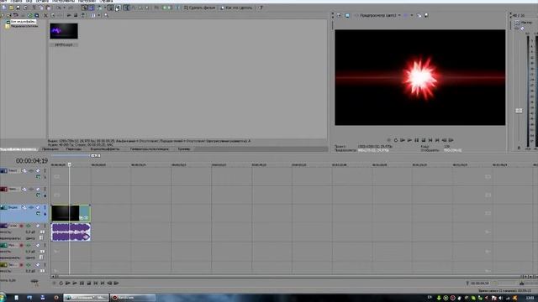Open preview overlays dropdown arrow
The image size is (538, 302).
[x=412, y=15]
